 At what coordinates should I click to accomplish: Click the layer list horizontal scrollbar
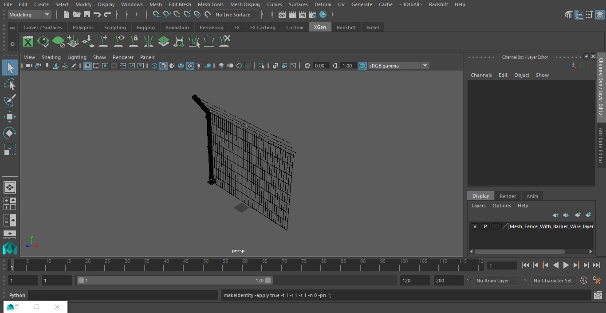(x=519, y=251)
